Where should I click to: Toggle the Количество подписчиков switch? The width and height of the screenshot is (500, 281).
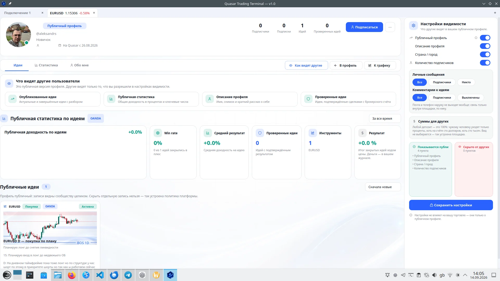485,63
